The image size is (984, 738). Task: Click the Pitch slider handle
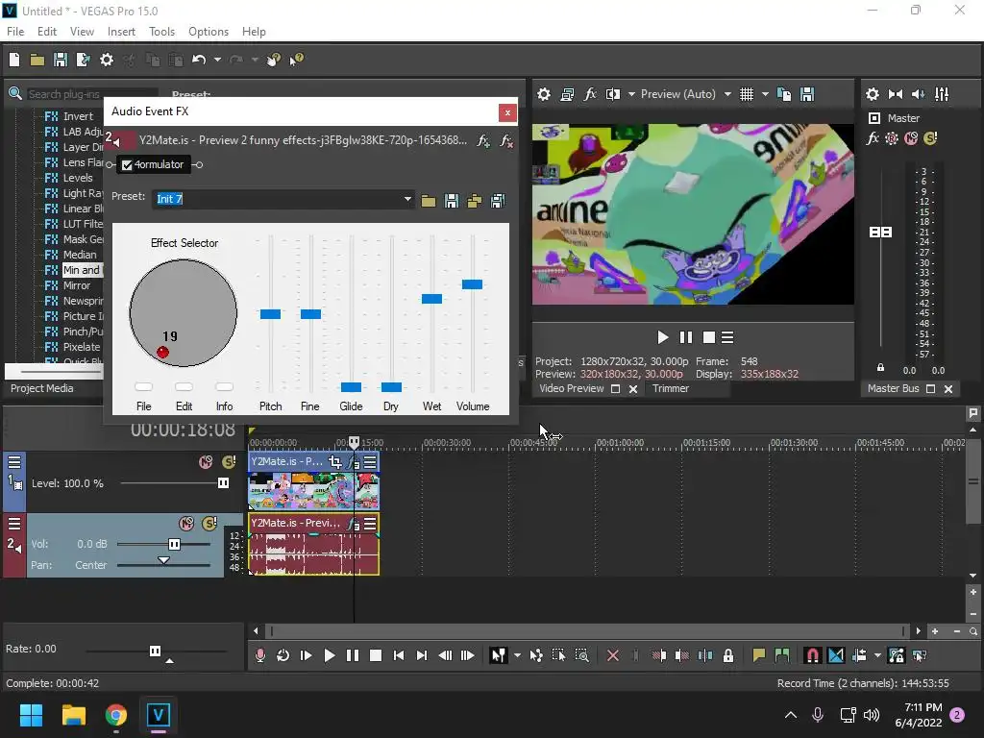click(270, 314)
